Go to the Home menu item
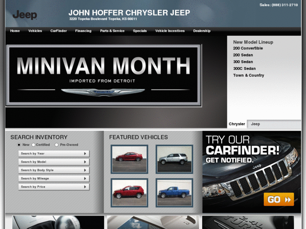Image resolution: width=306 pixels, height=229 pixels. coord(15,31)
